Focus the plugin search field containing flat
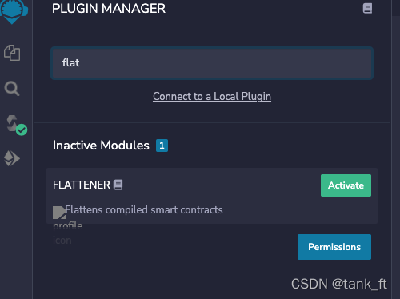Image resolution: width=400 pixels, height=299 pixels. [212, 63]
